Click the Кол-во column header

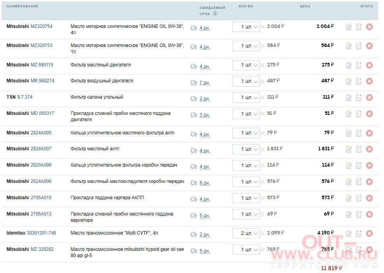click(246, 6)
